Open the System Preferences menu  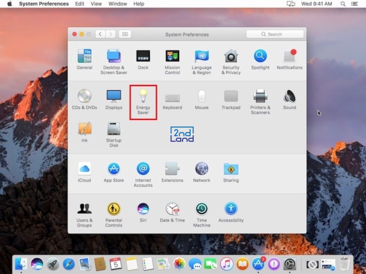pyautogui.click(x=44, y=4)
